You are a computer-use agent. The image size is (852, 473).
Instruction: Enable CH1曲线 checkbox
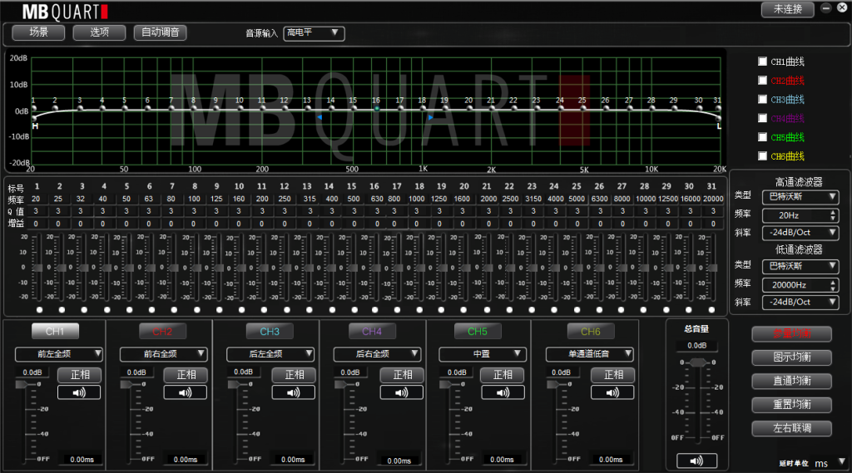(x=762, y=62)
